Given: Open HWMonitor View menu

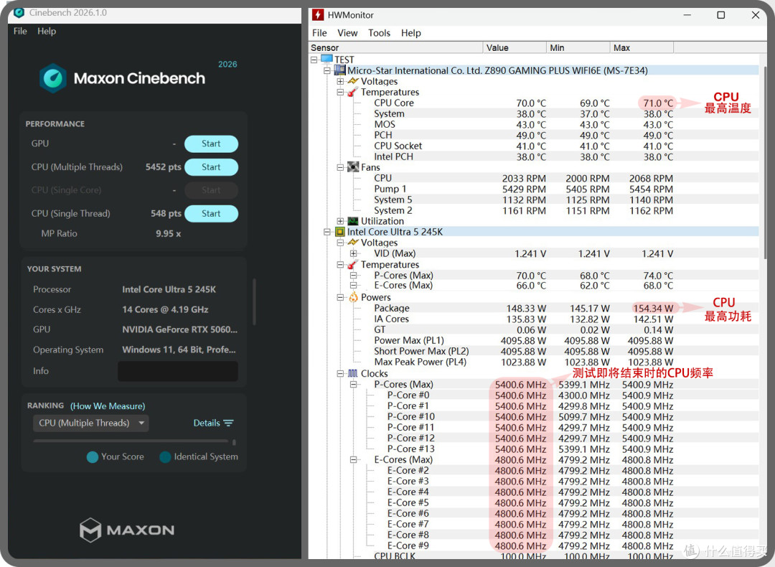Looking at the screenshot, I should click(x=347, y=33).
